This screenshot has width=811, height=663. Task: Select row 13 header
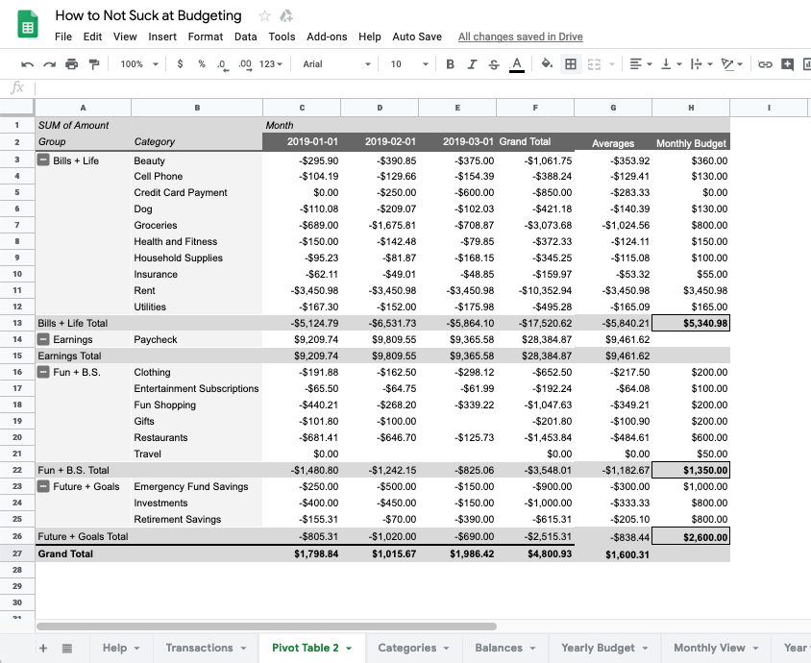tap(17, 323)
